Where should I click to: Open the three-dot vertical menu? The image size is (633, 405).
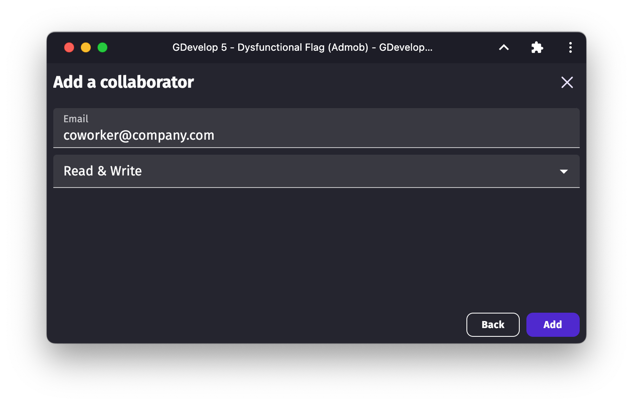tap(570, 47)
